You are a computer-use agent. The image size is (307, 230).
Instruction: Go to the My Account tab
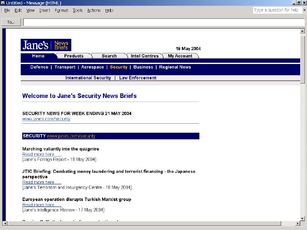coord(180,56)
